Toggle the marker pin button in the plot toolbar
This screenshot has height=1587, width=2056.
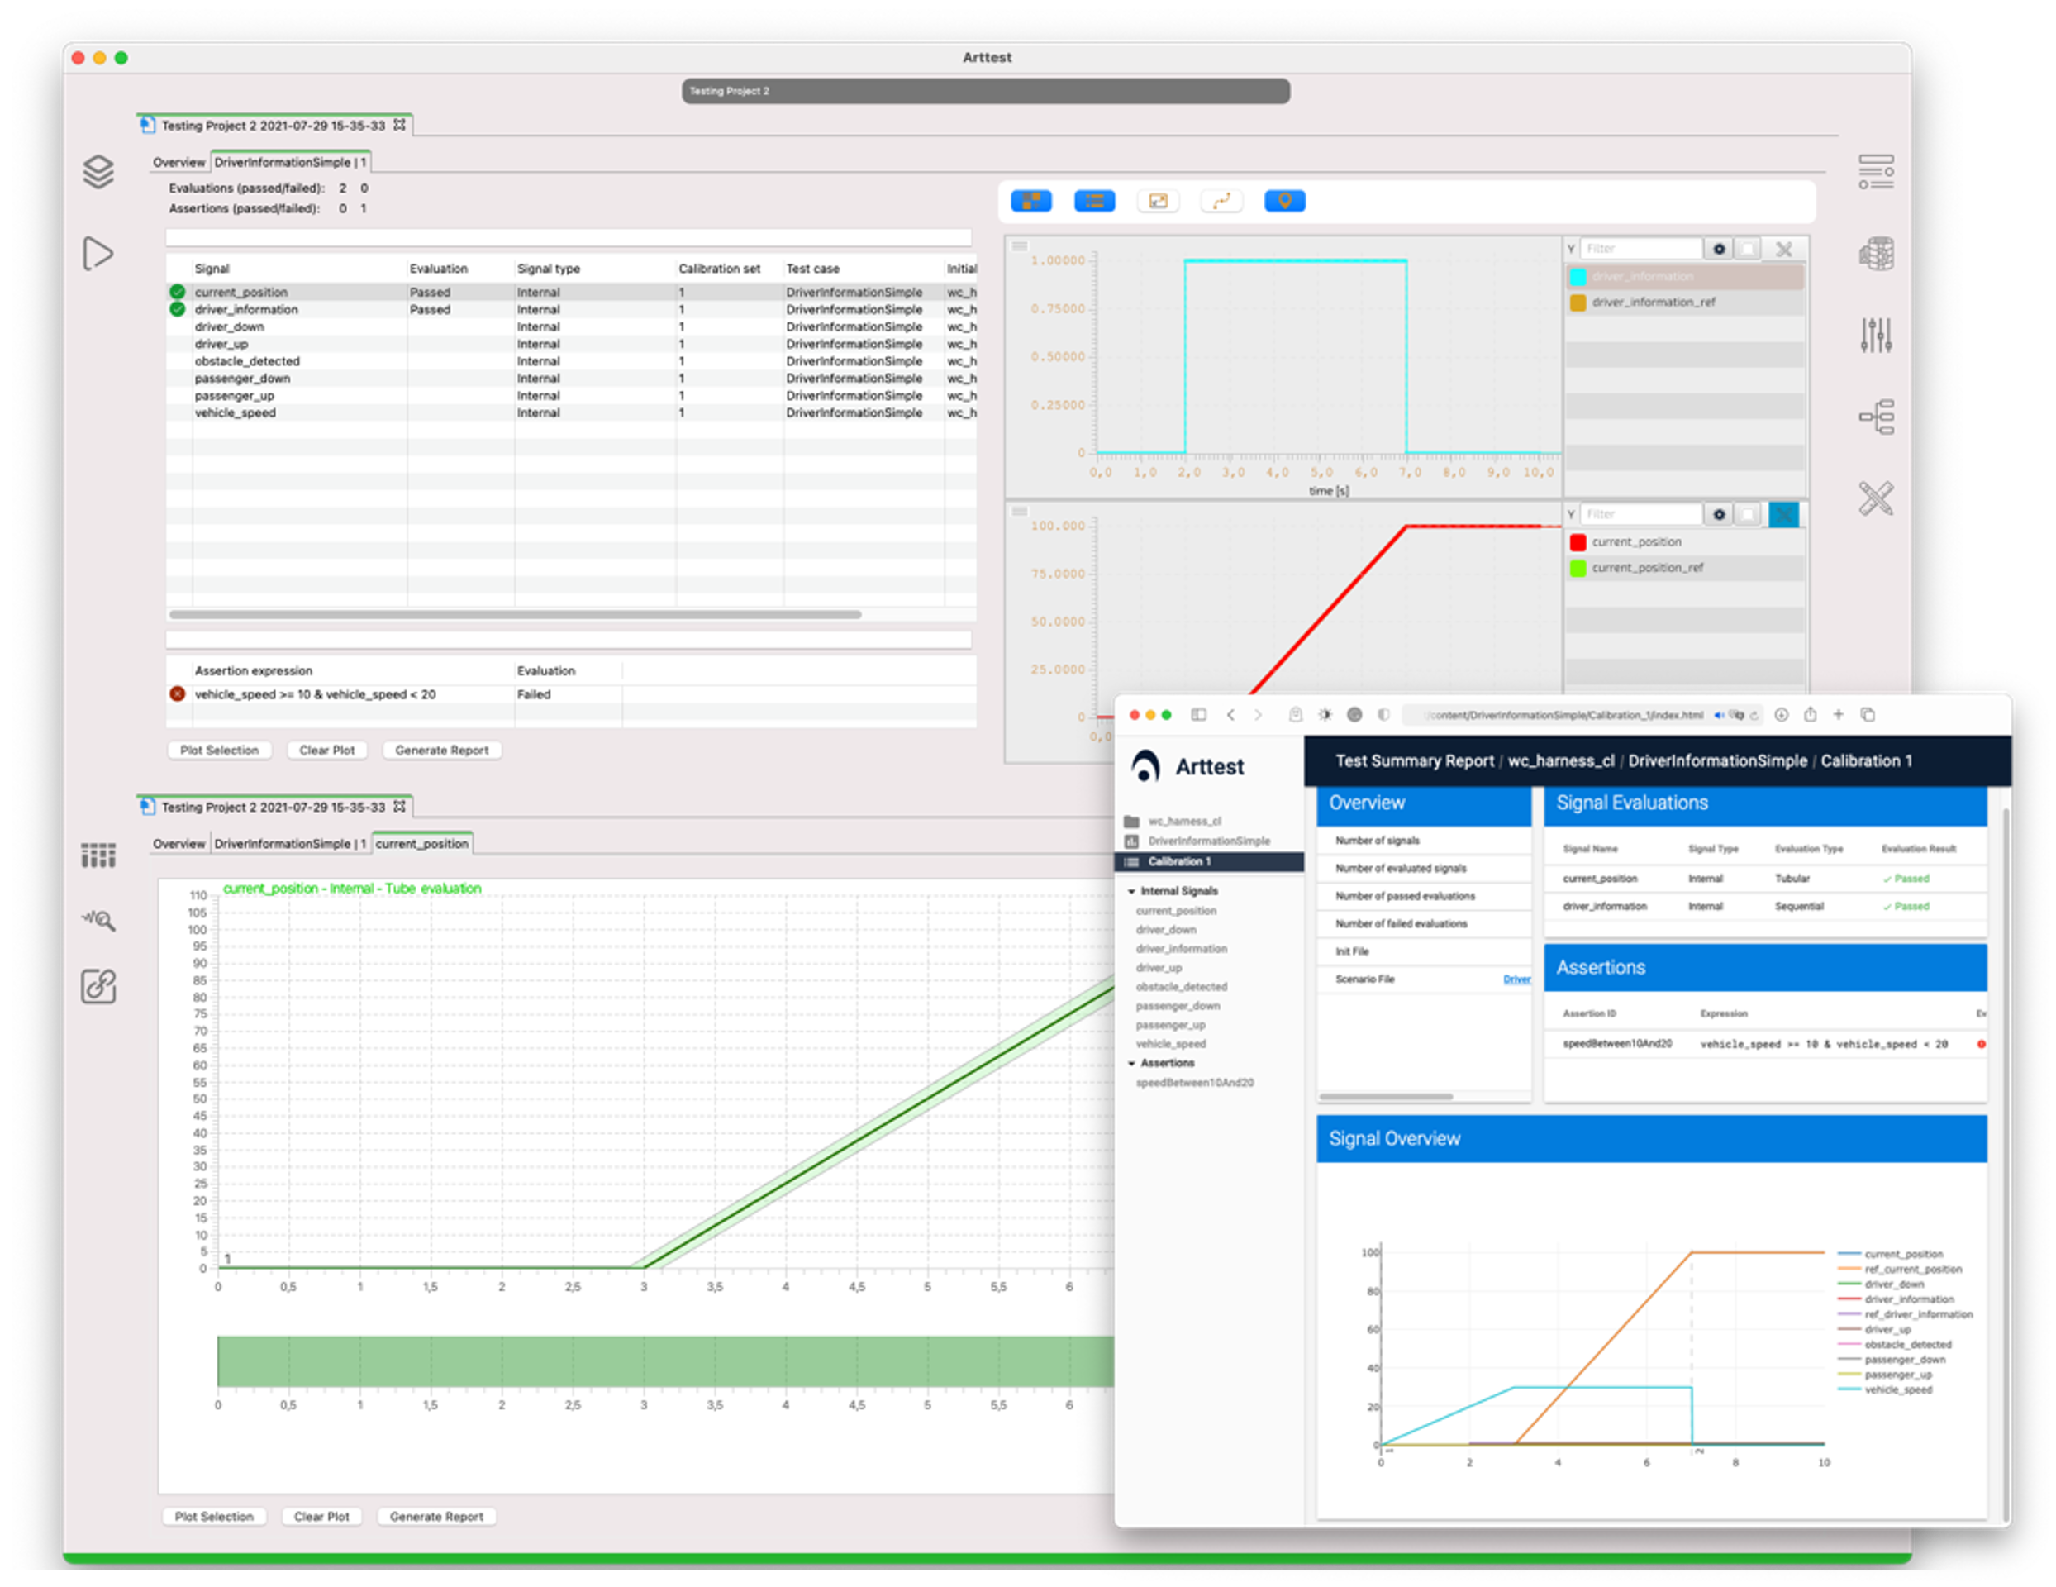coord(1284,201)
